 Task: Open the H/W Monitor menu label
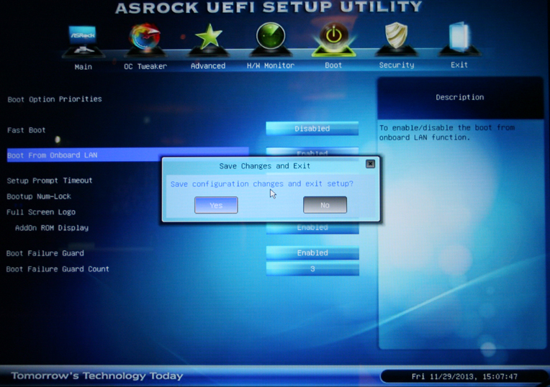(x=271, y=65)
